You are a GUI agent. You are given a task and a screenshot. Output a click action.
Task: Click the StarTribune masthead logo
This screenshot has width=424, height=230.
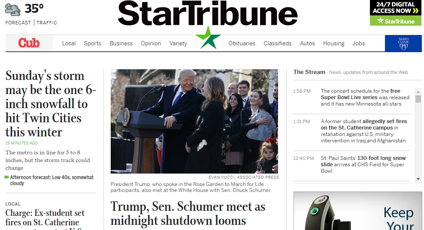tap(208, 13)
